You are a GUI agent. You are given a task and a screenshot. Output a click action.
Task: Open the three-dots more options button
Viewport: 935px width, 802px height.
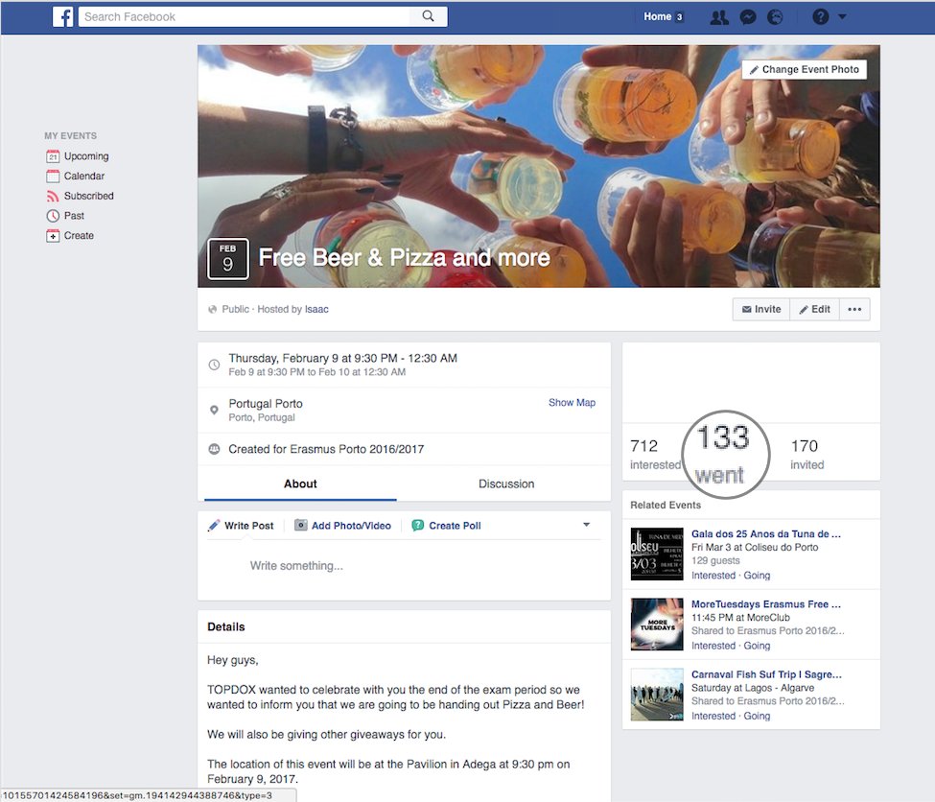click(854, 309)
